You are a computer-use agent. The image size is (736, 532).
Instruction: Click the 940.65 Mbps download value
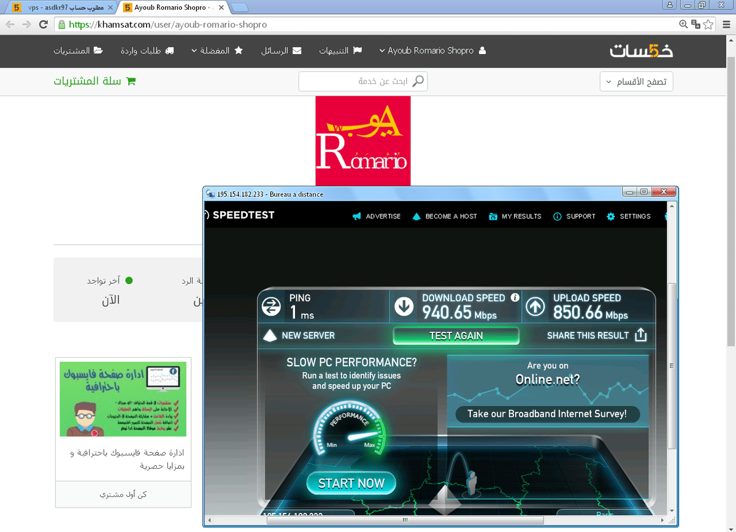[x=459, y=313]
